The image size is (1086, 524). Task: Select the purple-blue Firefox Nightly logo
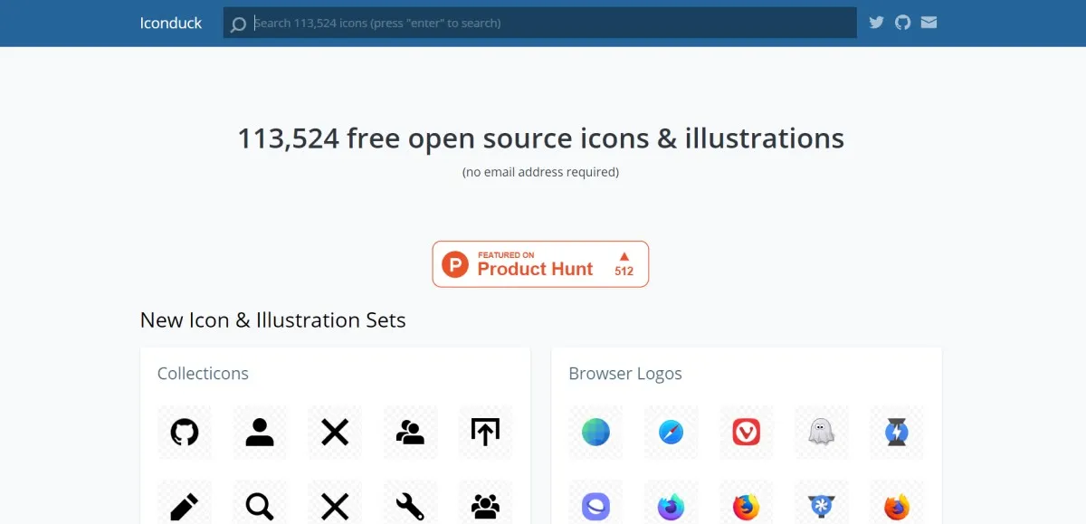(671, 505)
